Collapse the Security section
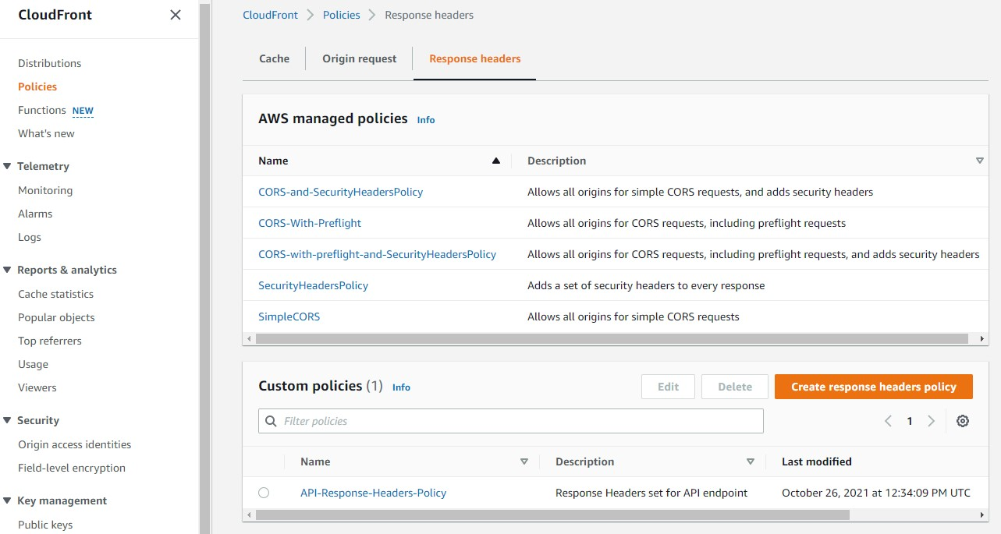This screenshot has height=534, width=1001. tap(7, 420)
